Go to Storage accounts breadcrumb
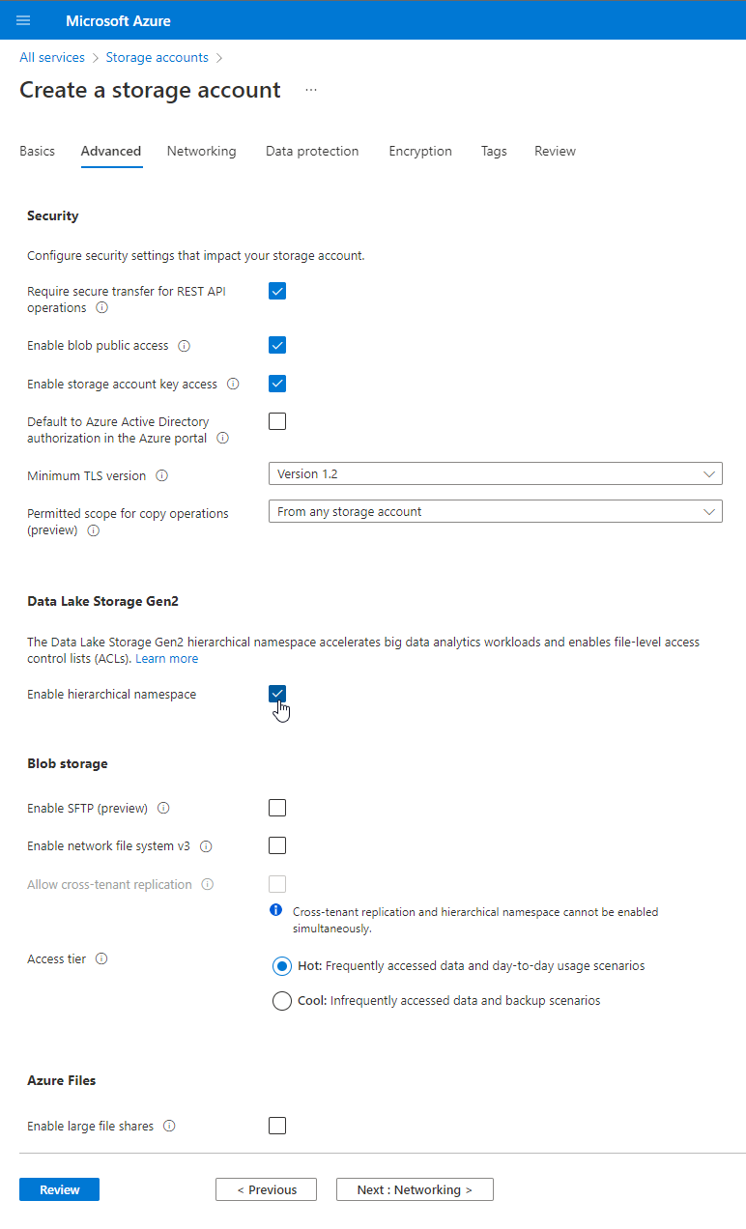This screenshot has height=1229, width=746. click(x=157, y=57)
